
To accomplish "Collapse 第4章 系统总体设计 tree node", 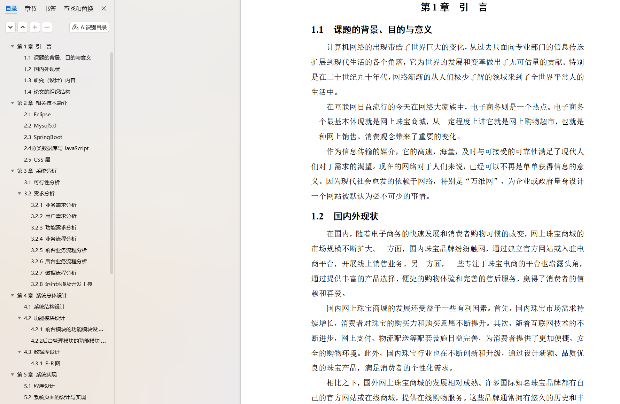I will pos(13,295).
